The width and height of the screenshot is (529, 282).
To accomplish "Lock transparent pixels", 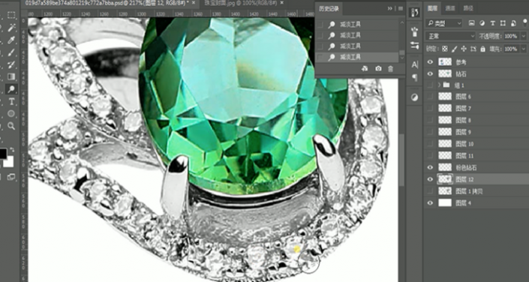I will (445, 49).
